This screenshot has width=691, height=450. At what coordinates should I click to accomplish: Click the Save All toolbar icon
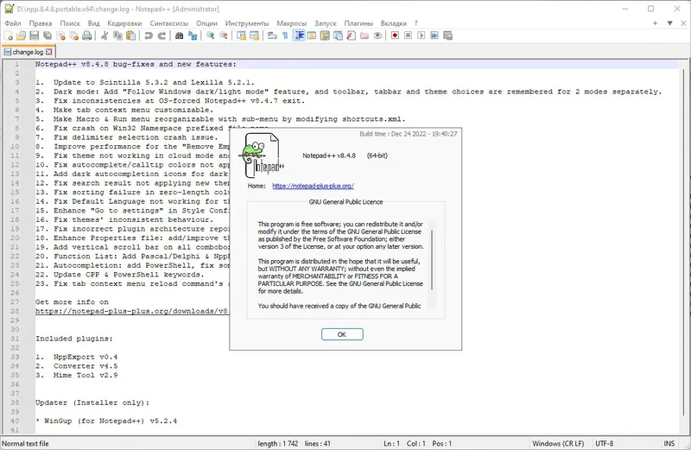(48, 35)
